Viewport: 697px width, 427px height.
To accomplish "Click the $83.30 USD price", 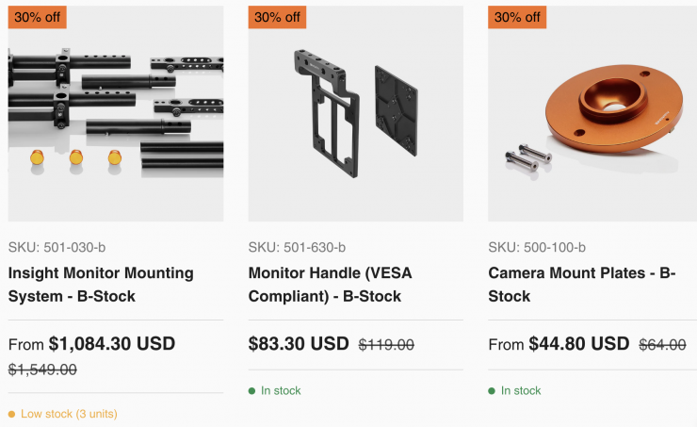I will click(x=299, y=344).
